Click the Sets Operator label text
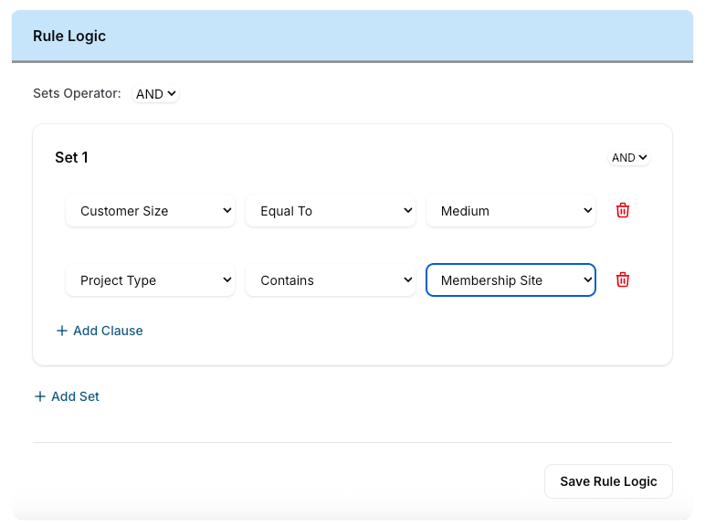 click(x=77, y=93)
